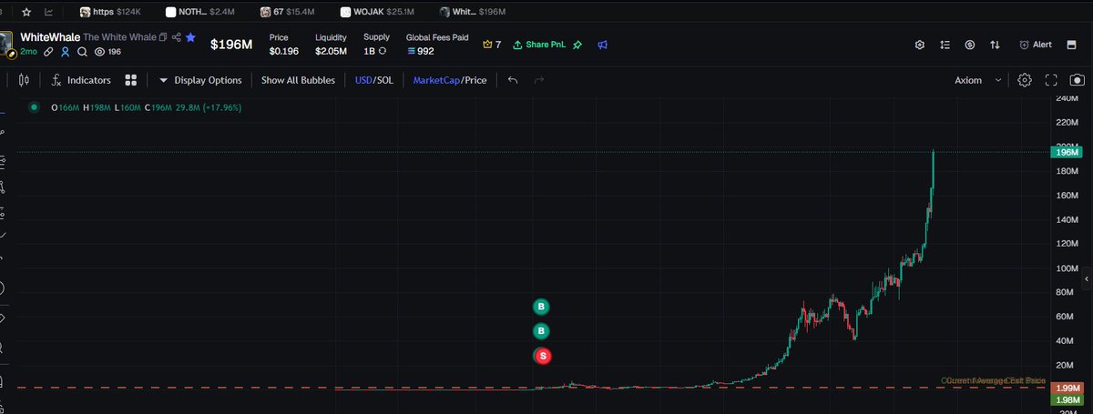Image resolution: width=1093 pixels, height=414 pixels.
Task: Click the Global Fees Paid 992 value
Action: (x=420, y=51)
